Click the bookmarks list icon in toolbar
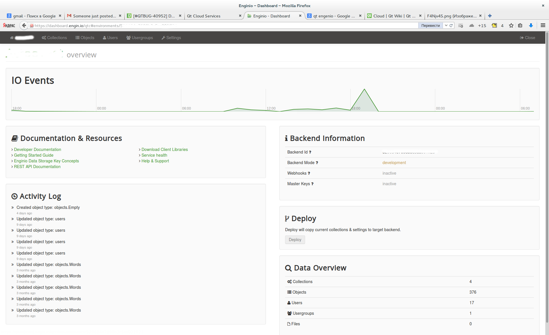 [x=520, y=25]
